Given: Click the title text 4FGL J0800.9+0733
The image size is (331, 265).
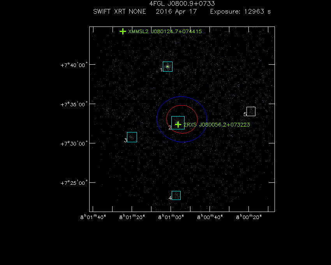Looking at the screenshot, I should tap(182, 4).
